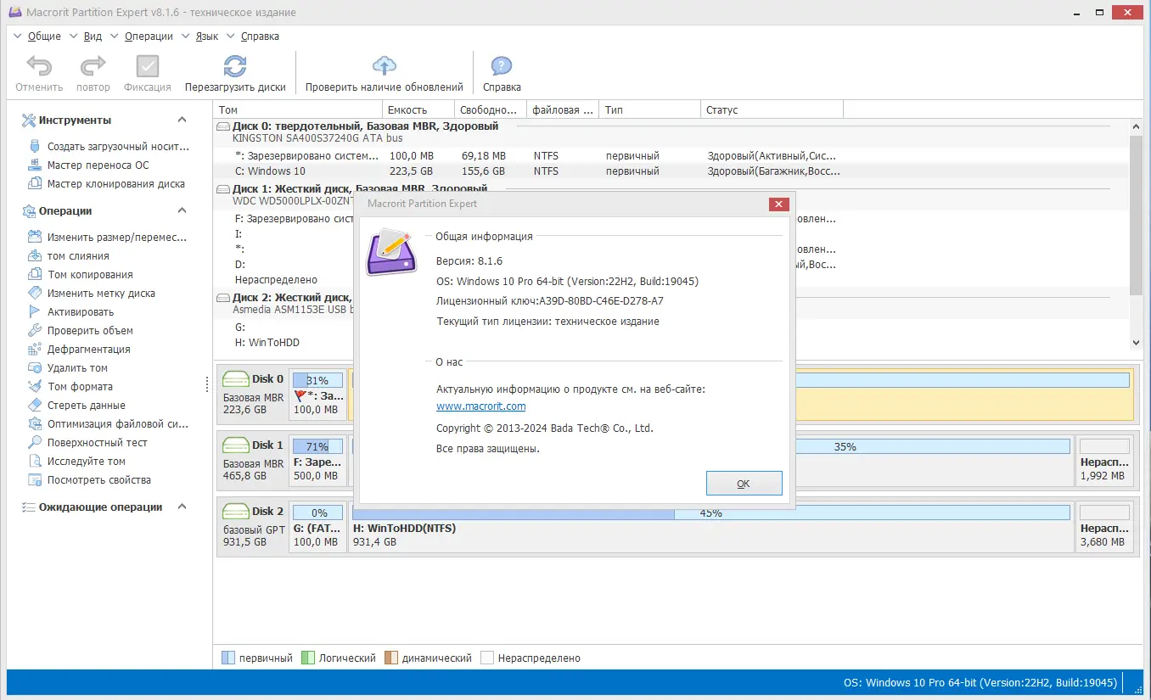Image resolution: width=1151 pixels, height=700 pixels.
Task: Choose Изменить размер/переместить operation
Action: point(107,238)
